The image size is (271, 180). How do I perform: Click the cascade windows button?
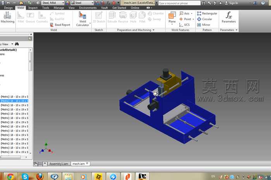[x=36, y=164]
